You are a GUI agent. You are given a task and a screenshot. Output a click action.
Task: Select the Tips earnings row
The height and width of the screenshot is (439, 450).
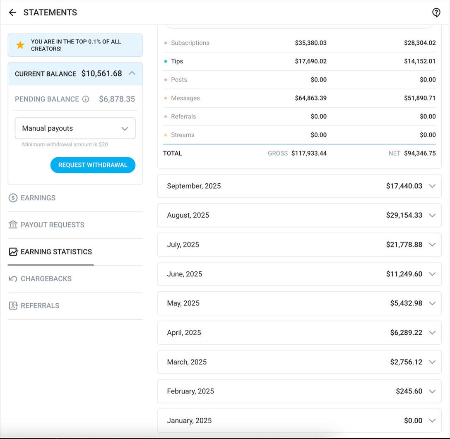[299, 61]
